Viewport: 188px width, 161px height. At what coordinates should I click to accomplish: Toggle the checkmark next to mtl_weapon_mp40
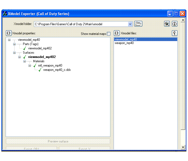point(35,65)
